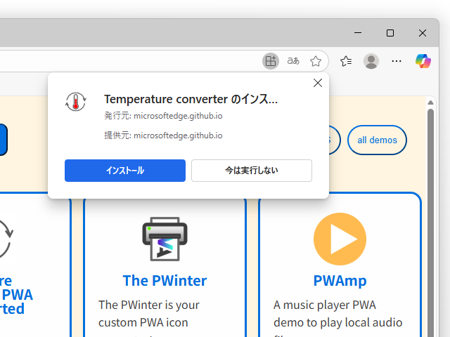
Task: Close the Temperature converter install popup
Action: [x=318, y=83]
